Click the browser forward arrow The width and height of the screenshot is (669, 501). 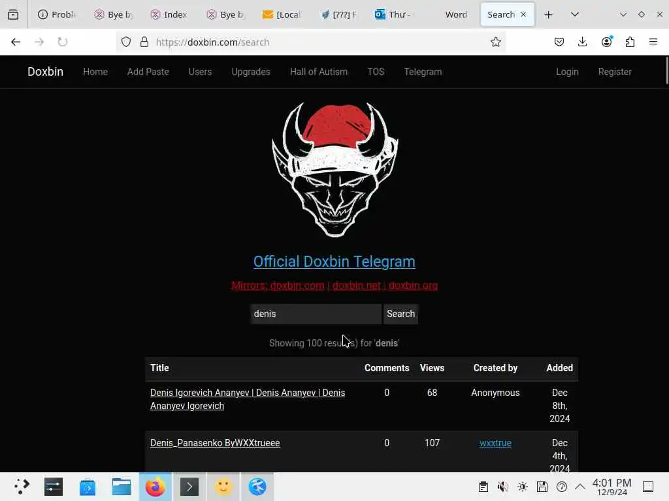coord(39,42)
